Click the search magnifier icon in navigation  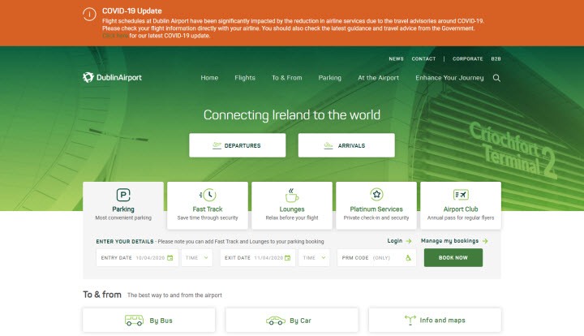click(x=496, y=78)
